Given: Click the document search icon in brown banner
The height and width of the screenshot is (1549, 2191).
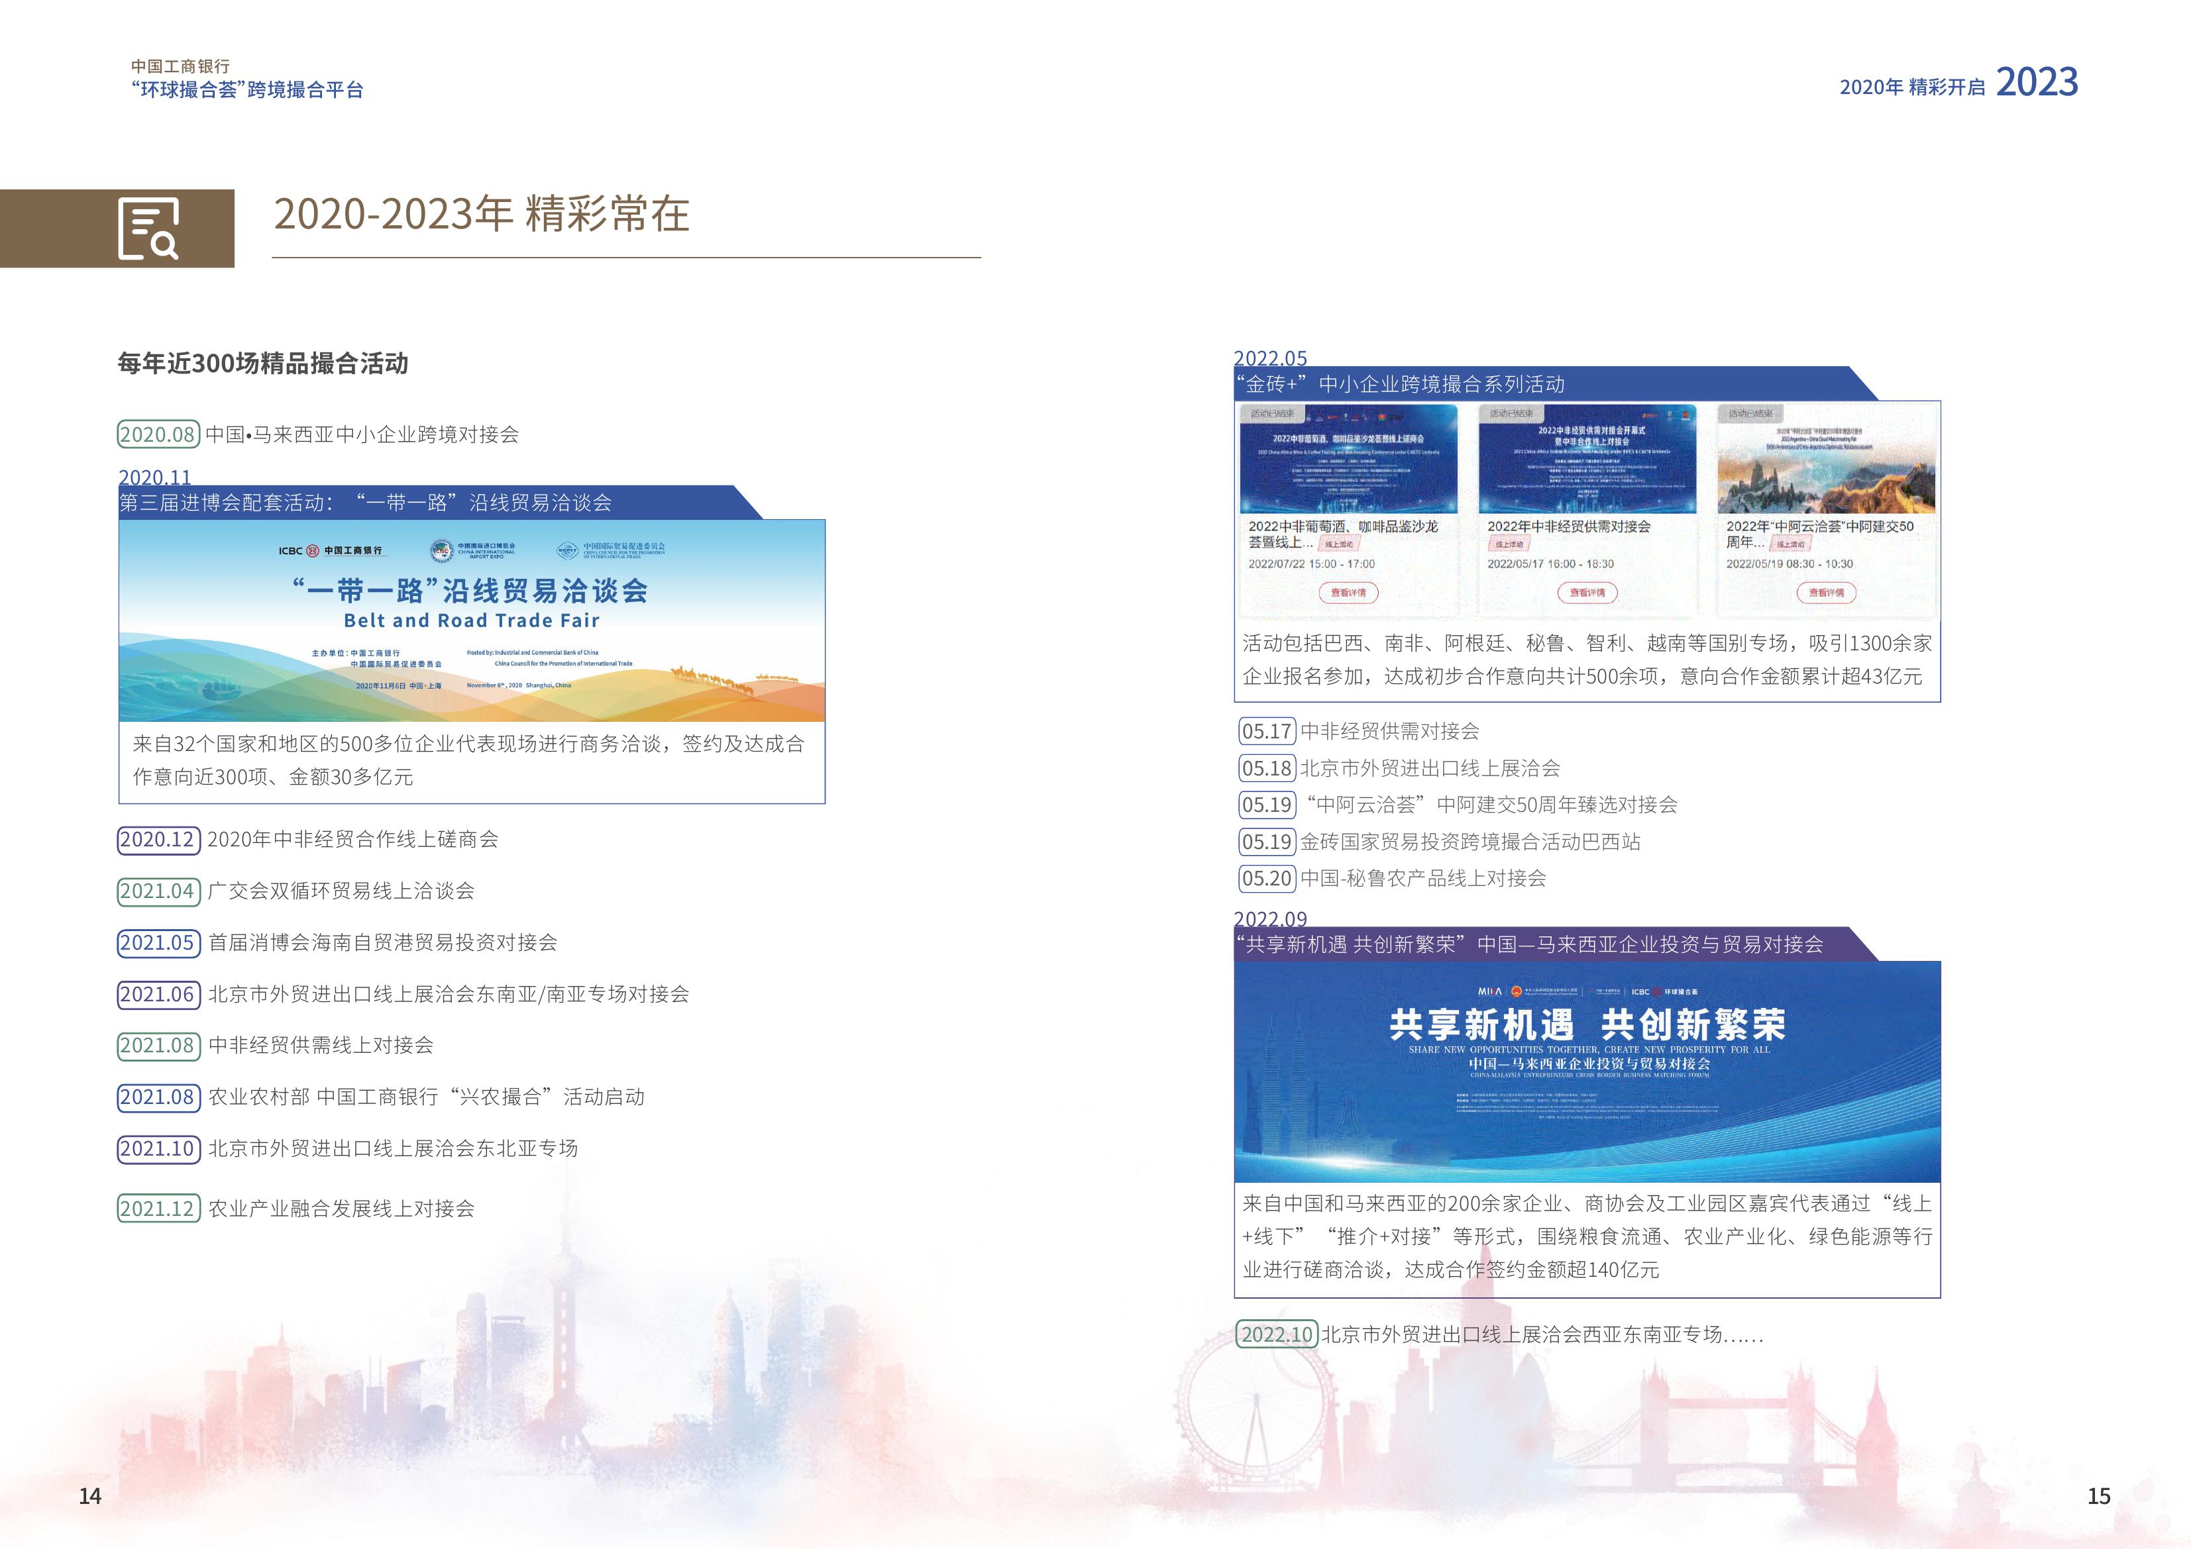Looking at the screenshot, I should (x=148, y=229).
